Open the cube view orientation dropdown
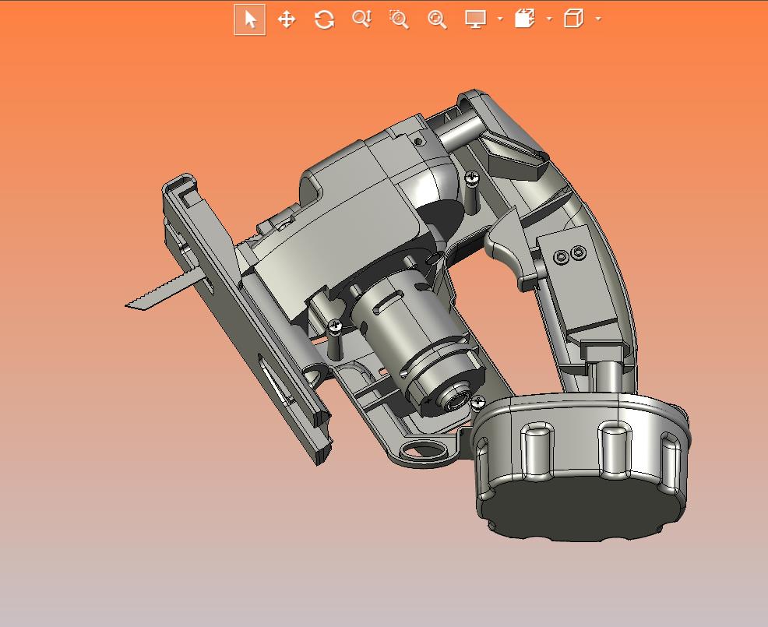 coord(598,19)
